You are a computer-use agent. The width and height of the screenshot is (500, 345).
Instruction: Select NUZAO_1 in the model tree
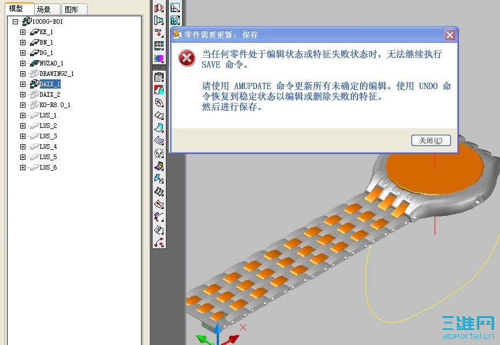pos(51,63)
